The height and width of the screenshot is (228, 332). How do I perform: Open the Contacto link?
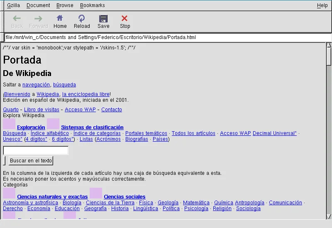112,110
